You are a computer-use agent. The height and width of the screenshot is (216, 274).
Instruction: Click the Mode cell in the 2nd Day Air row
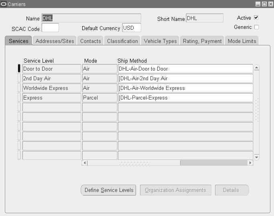[x=99, y=78]
